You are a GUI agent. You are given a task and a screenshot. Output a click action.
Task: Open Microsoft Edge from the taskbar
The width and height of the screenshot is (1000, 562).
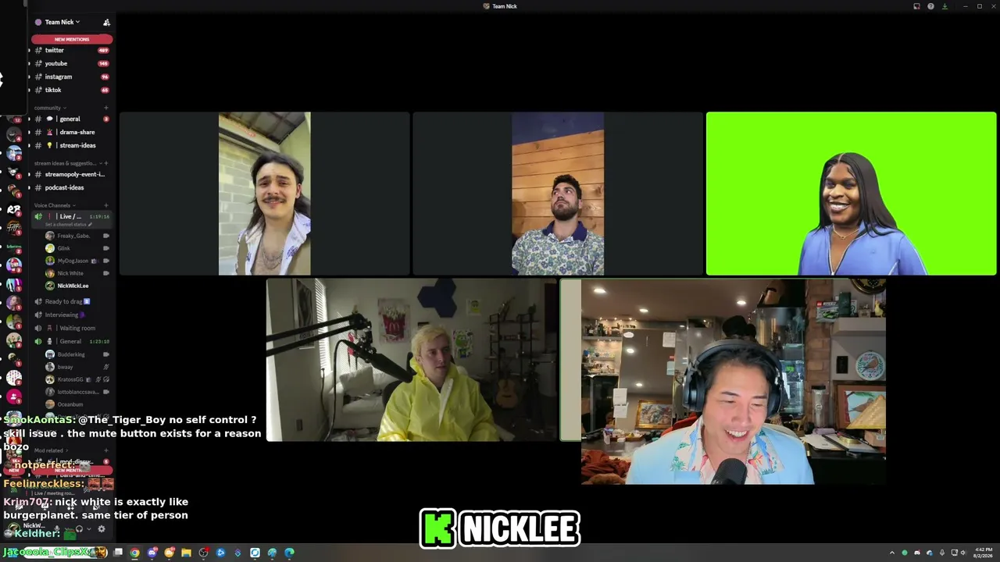[x=289, y=553]
